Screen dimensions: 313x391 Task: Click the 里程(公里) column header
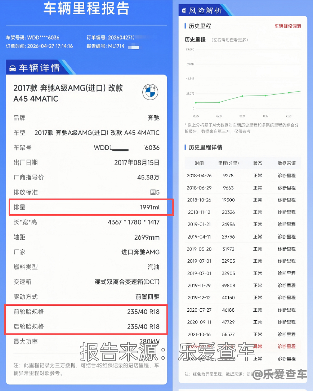click(228, 163)
